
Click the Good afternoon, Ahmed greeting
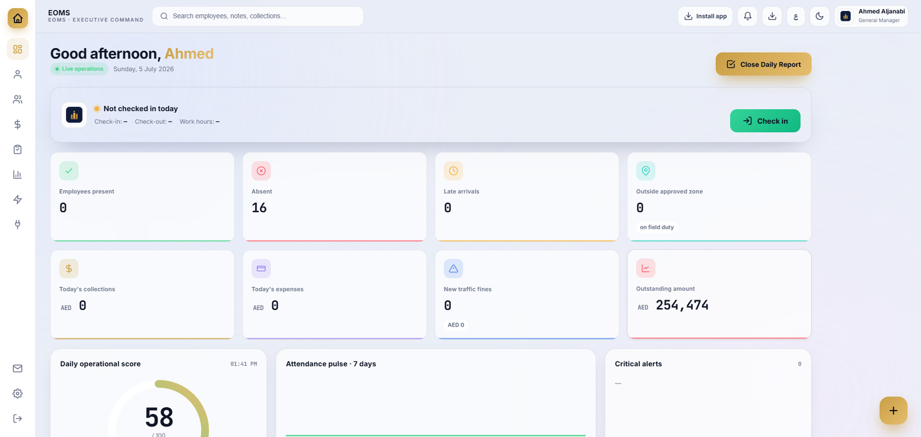click(x=132, y=53)
